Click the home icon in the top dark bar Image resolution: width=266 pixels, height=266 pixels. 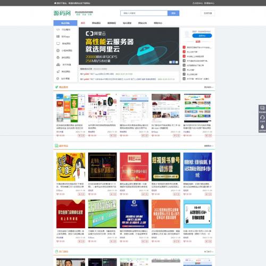click(x=55, y=3)
